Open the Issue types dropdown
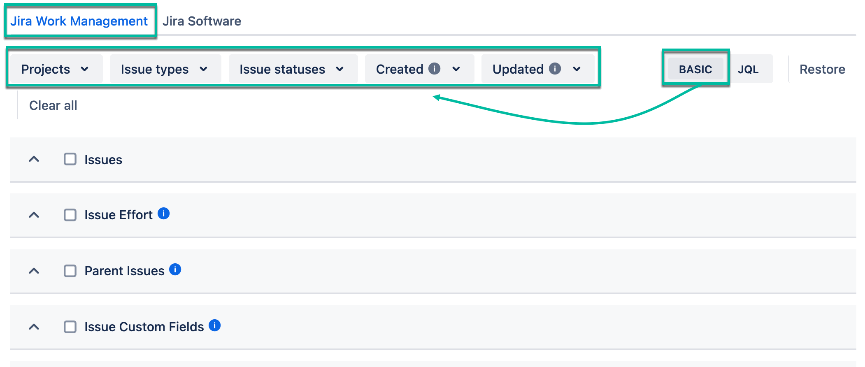Screen dimensions: 865x367 point(164,69)
